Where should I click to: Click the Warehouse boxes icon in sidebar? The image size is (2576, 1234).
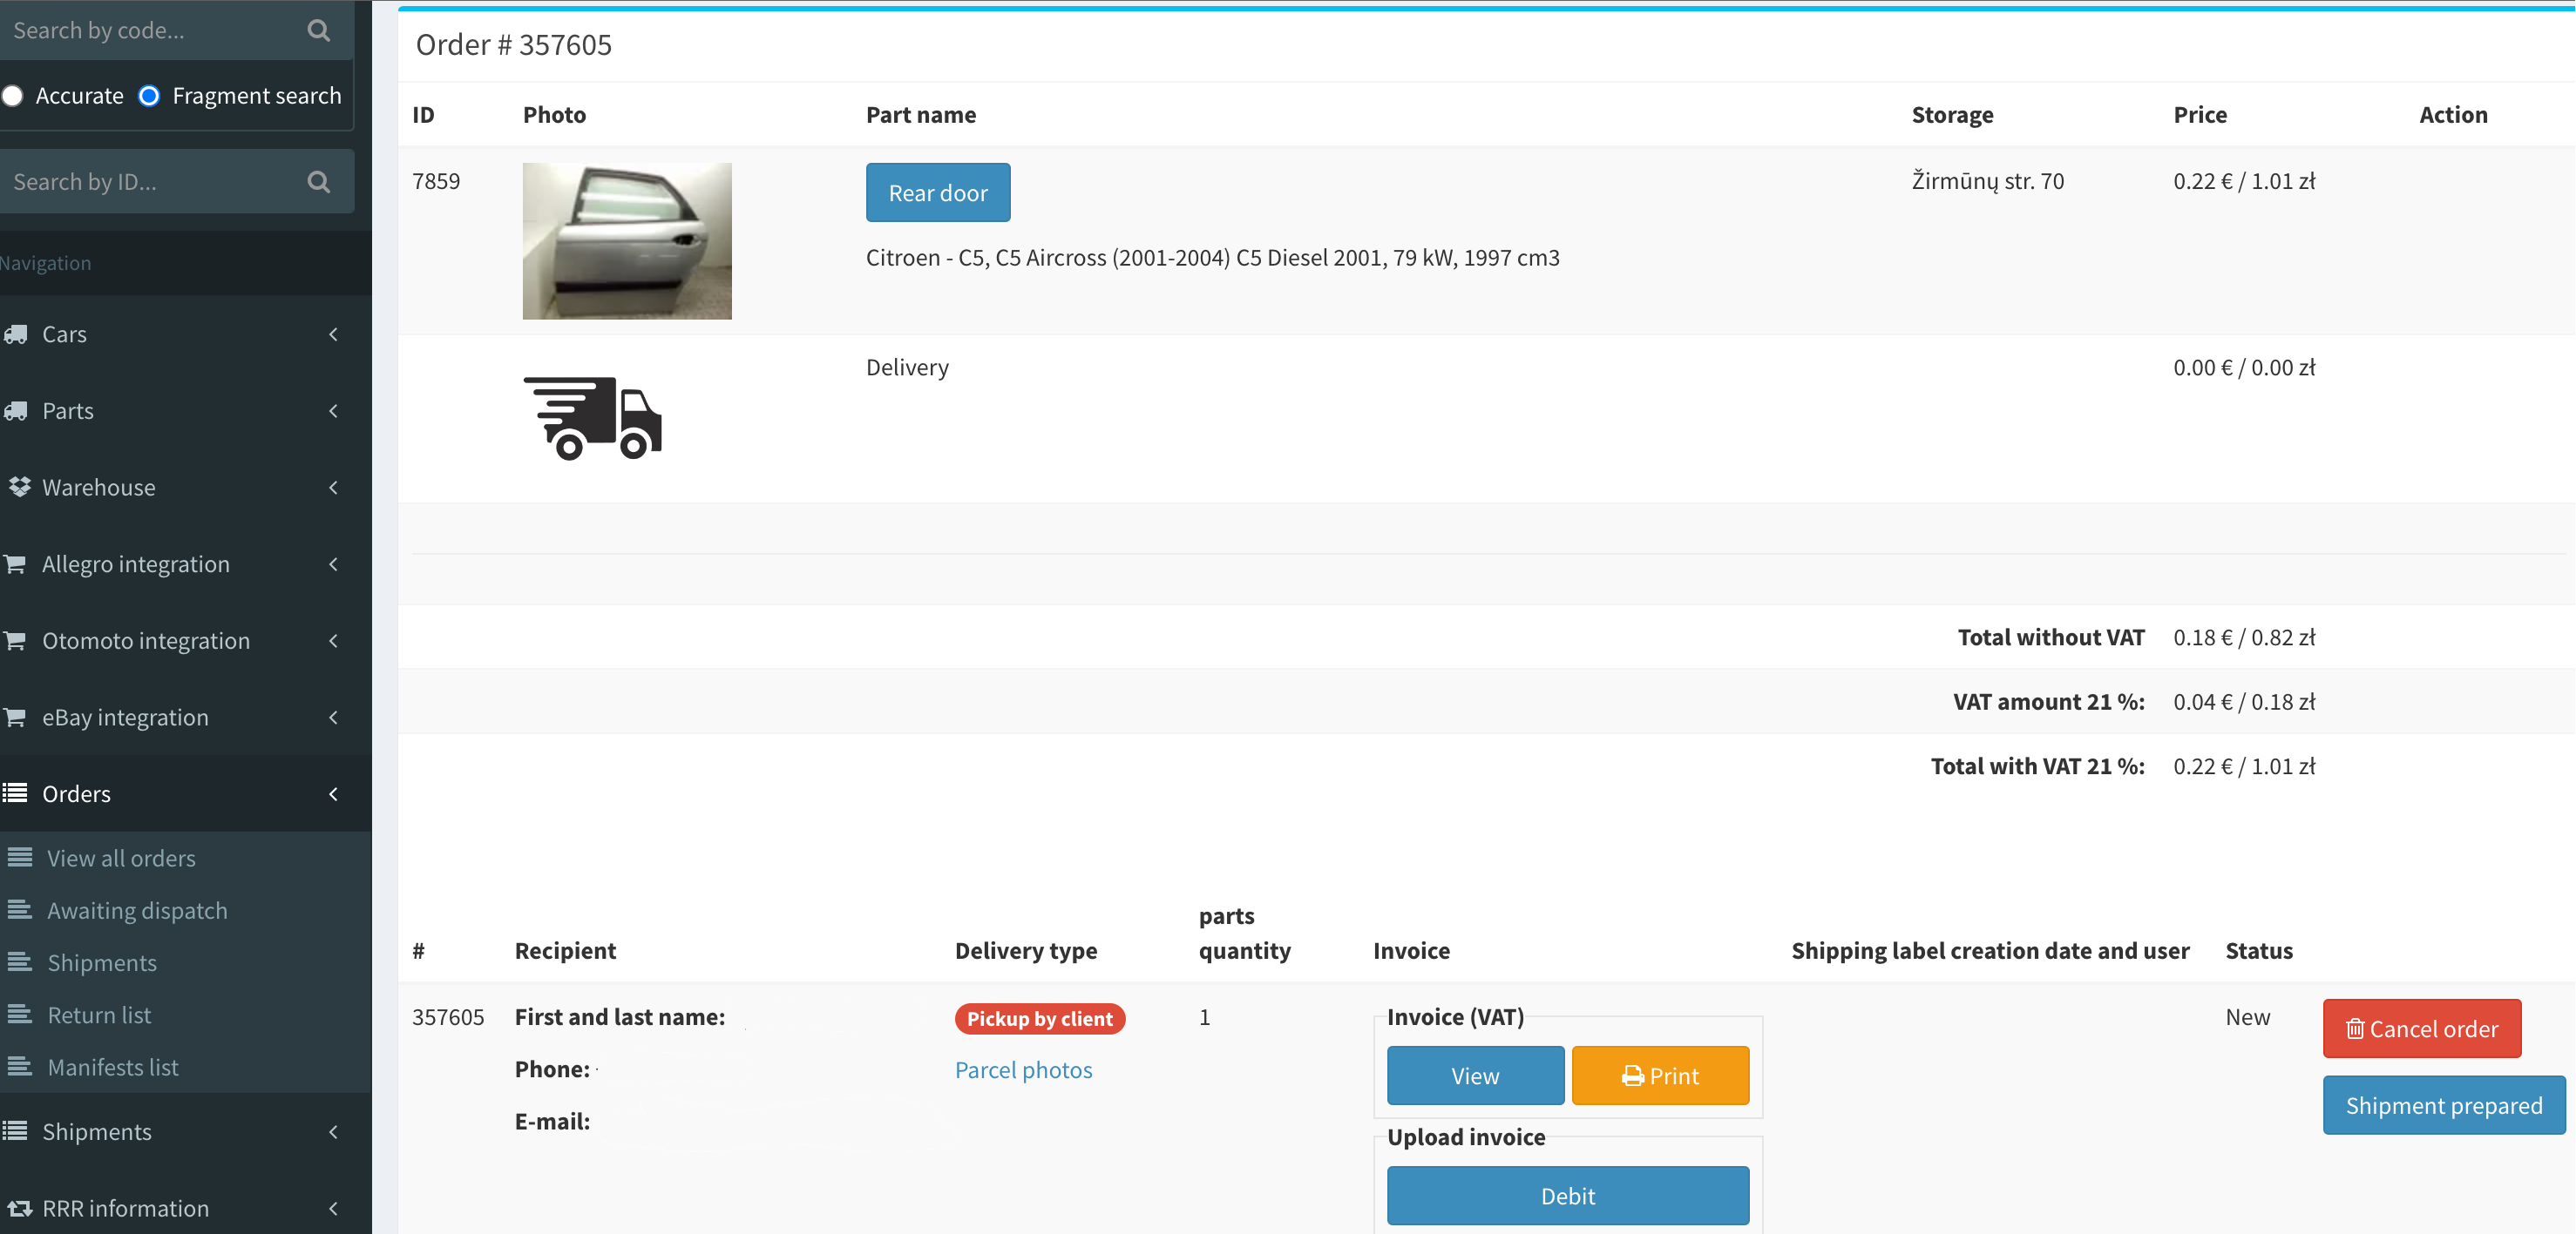19,487
